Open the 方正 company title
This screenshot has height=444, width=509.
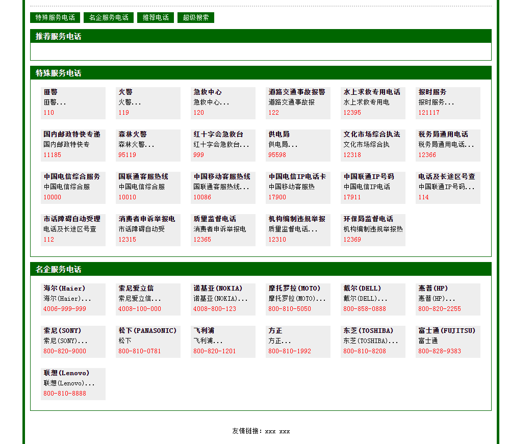275,331
